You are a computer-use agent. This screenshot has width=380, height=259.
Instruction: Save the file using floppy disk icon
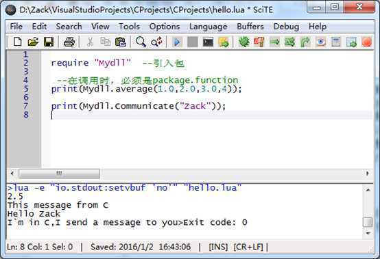tap(49, 42)
